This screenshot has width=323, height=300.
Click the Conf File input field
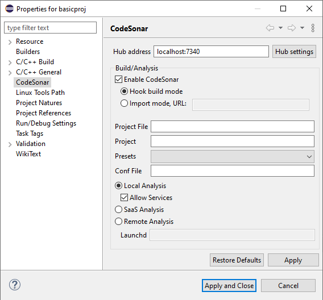point(233,171)
